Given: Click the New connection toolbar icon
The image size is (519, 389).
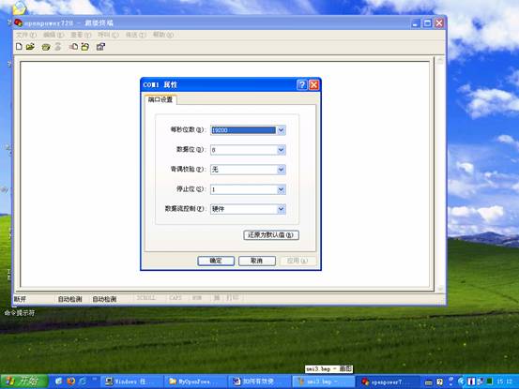Looking at the screenshot, I should (x=19, y=47).
